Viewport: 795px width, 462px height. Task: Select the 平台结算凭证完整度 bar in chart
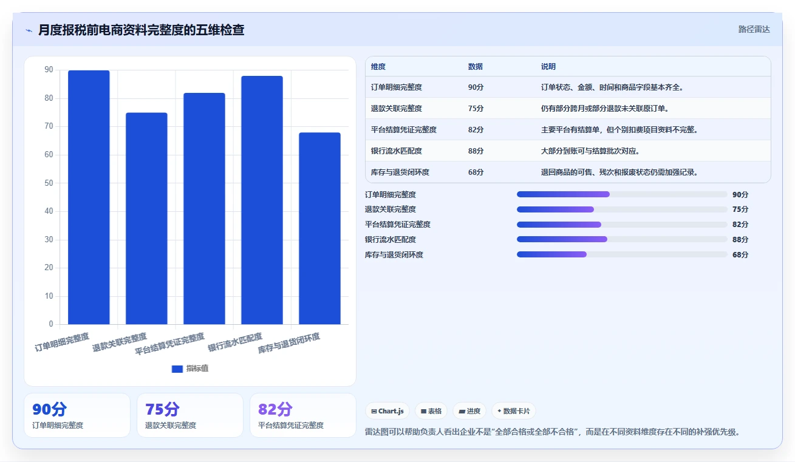pos(204,209)
